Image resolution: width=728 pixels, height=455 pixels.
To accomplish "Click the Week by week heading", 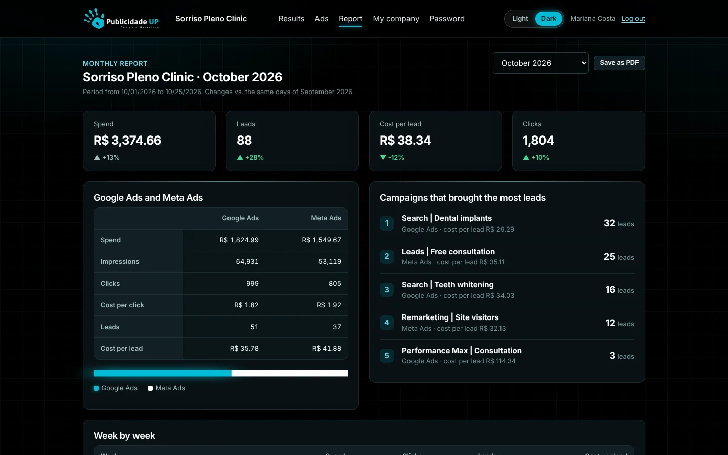I will click(x=124, y=436).
